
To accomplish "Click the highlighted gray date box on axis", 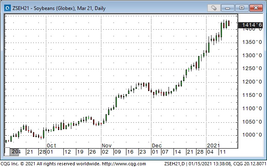I will (x=14, y=152).
